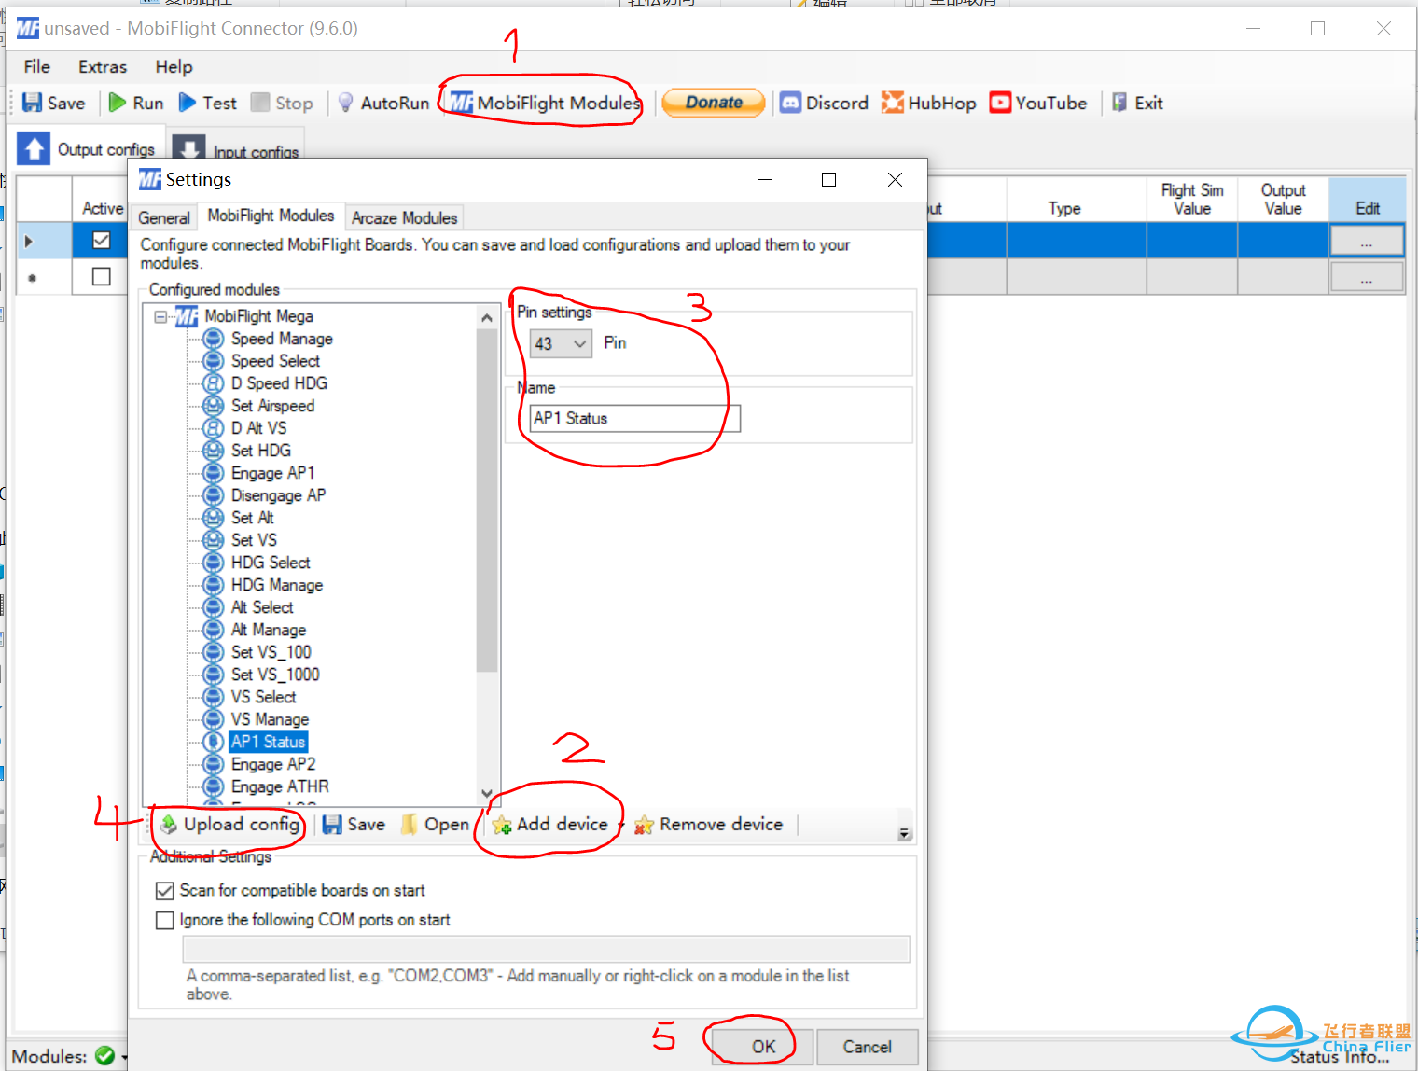The height and width of the screenshot is (1071, 1418).
Task: Select the Set VS_100 device
Action: [x=271, y=652]
